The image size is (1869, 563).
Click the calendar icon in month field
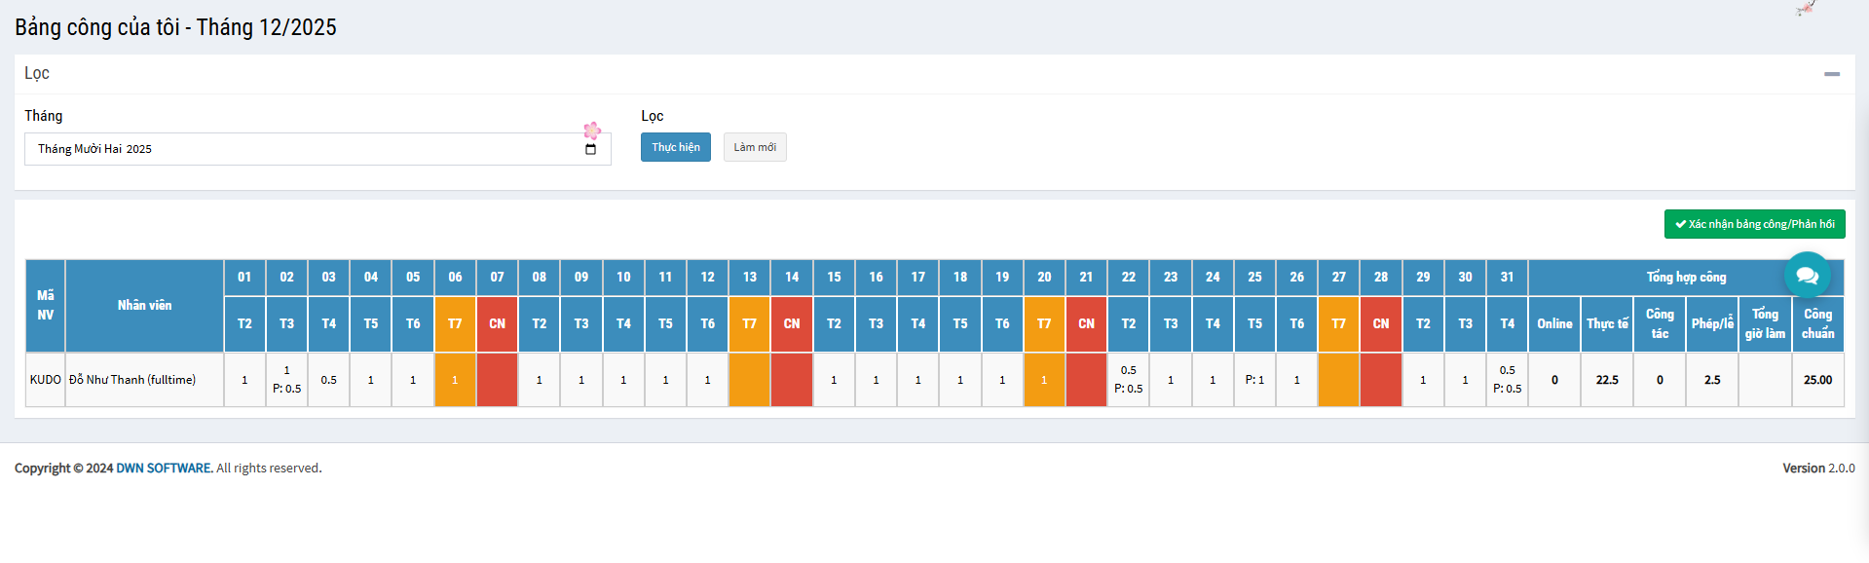590,149
